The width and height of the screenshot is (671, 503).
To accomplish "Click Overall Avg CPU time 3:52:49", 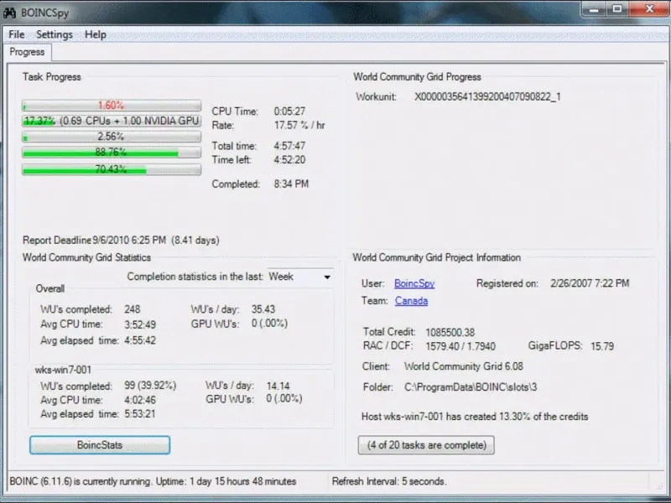I will [140, 324].
